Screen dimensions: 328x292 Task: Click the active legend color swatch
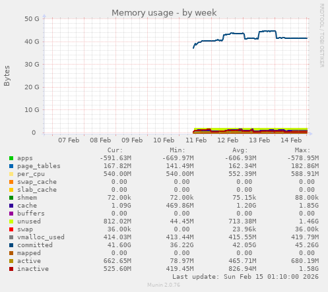(x=11, y=261)
